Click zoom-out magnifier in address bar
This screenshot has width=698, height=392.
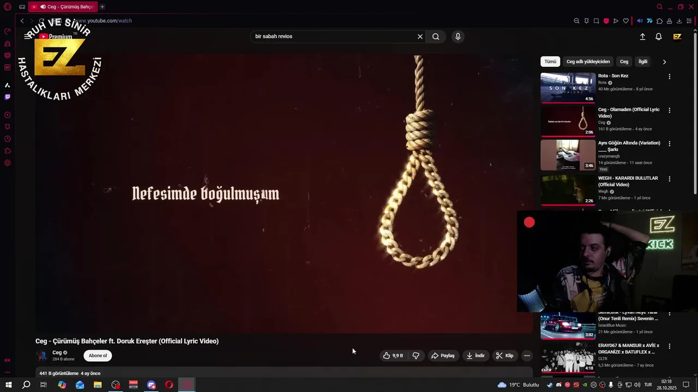click(x=576, y=21)
